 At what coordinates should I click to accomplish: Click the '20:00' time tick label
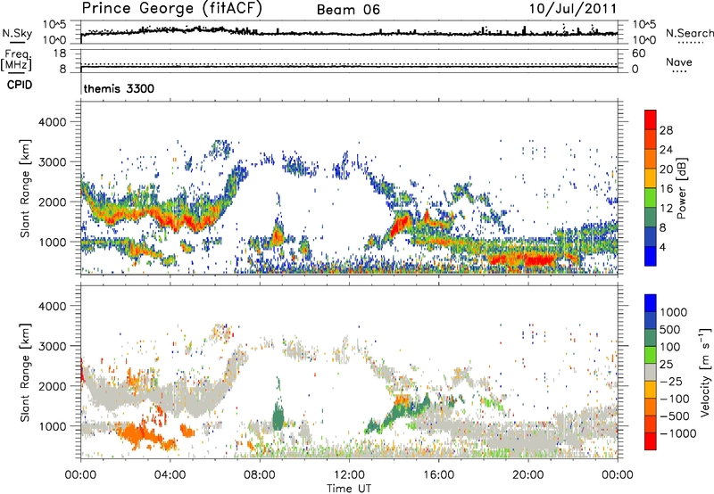pos(528,474)
